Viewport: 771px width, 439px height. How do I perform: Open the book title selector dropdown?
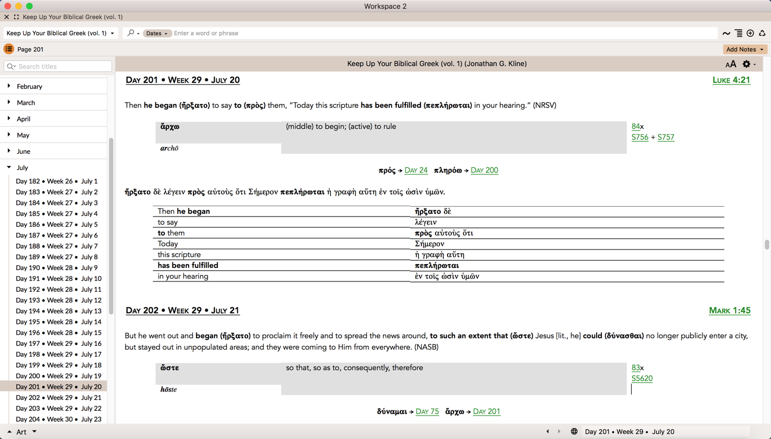(60, 34)
